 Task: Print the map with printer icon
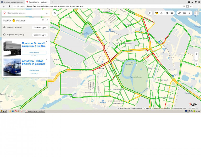(184, 13)
